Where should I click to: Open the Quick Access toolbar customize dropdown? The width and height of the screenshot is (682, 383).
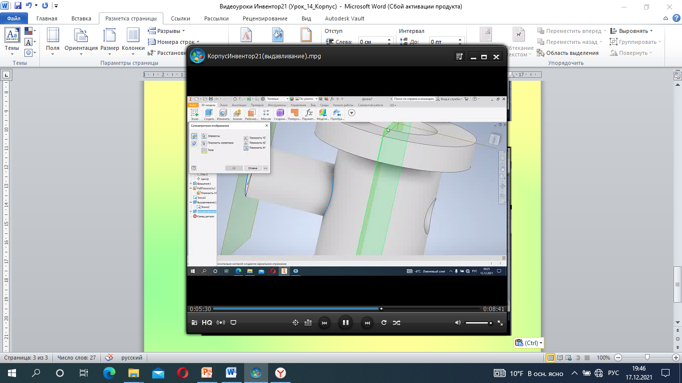(55, 6)
